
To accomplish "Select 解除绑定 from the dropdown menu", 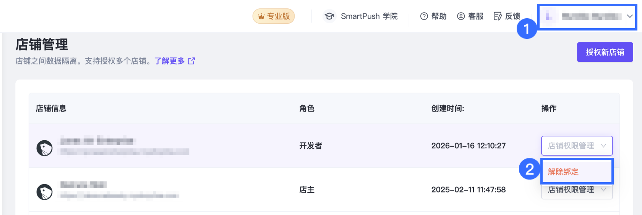I will (563, 172).
